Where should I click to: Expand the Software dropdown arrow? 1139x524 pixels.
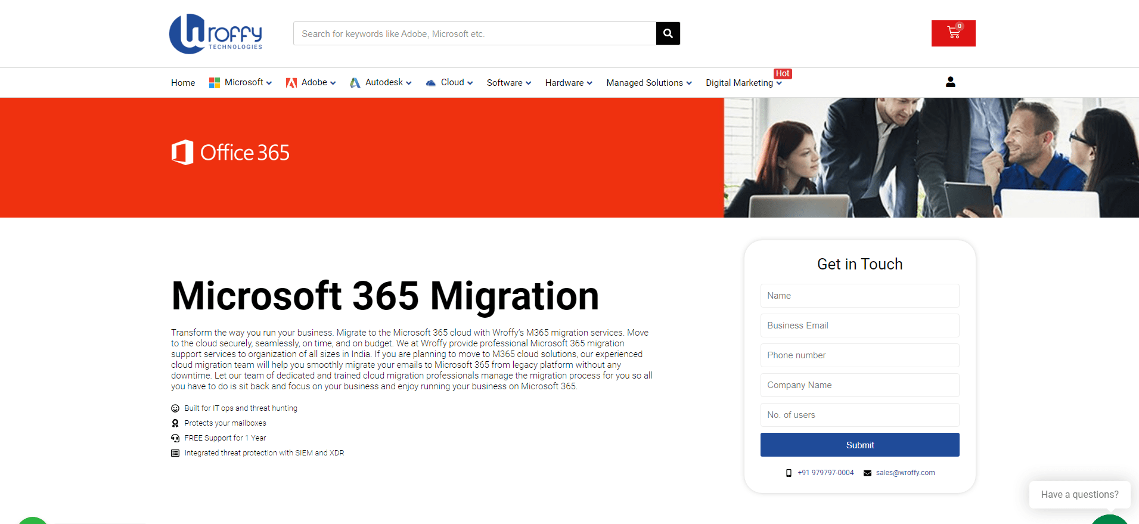click(x=529, y=83)
